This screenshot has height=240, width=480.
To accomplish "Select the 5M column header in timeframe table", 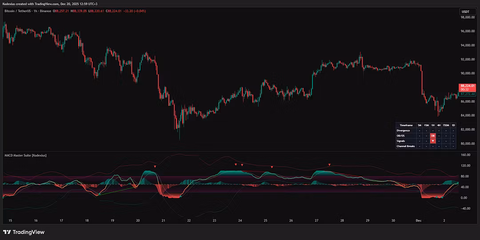I will click(420, 125).
